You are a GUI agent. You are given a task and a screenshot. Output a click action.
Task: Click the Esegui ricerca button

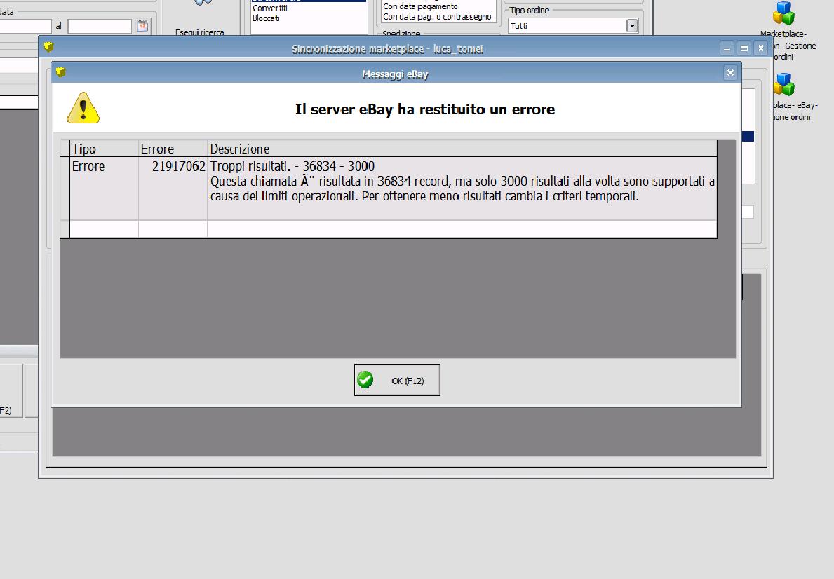(x=200, y=19)
